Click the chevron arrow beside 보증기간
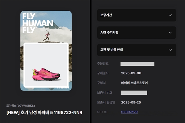 pyautogui.click(x=170, y=15)
